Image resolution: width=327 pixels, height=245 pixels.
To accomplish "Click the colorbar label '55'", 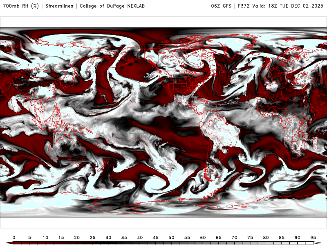I will click(x=187, y=238).
